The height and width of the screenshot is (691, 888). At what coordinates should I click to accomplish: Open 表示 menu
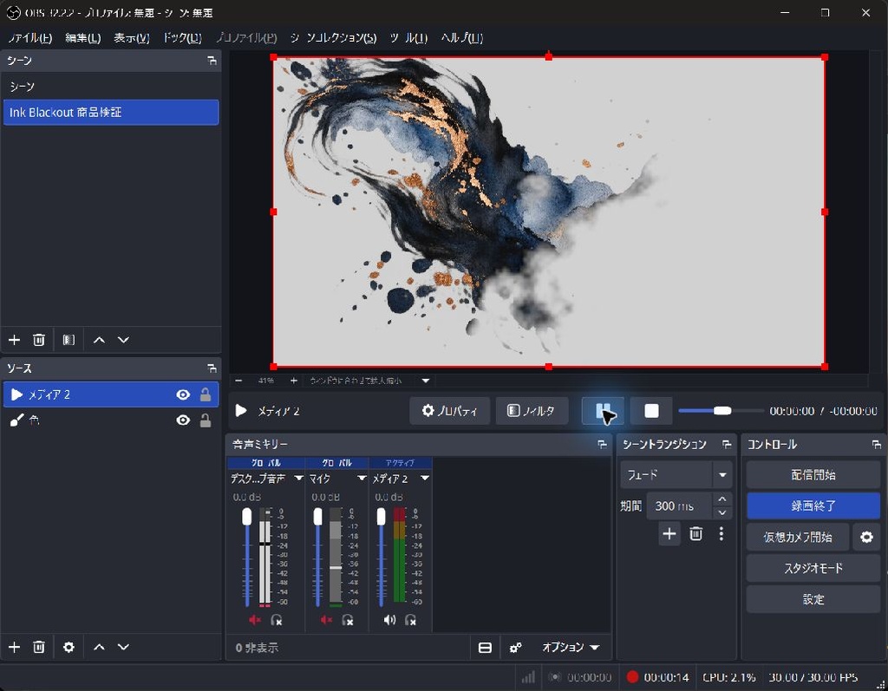tap(132, 38)
